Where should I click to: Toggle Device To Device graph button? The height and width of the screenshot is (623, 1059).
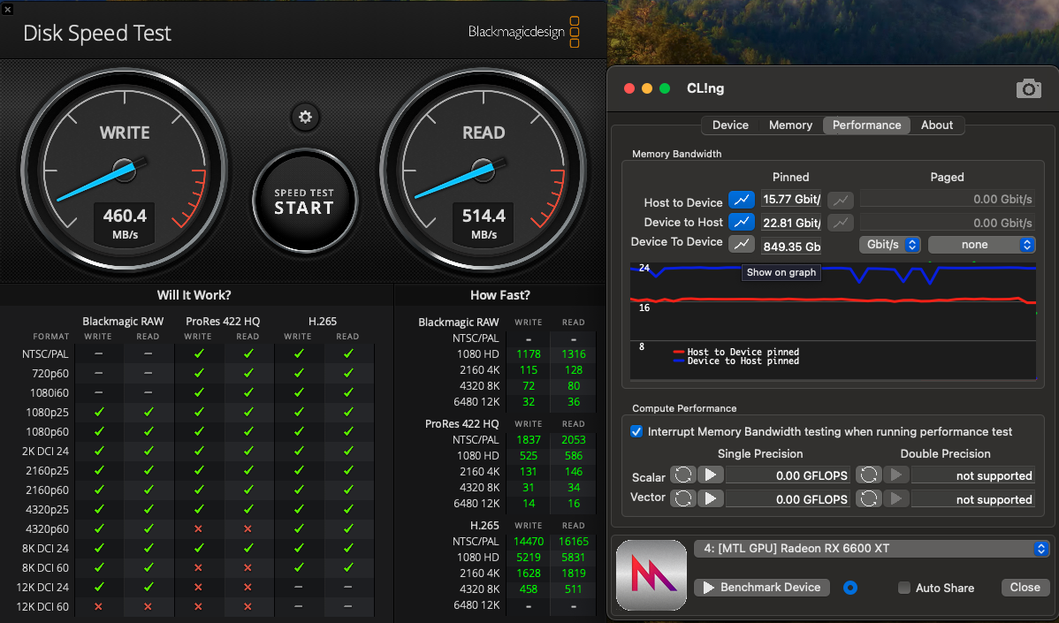tap(741, 245)
